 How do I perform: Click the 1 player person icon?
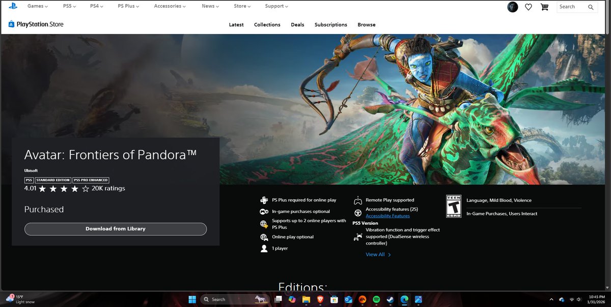264,249
